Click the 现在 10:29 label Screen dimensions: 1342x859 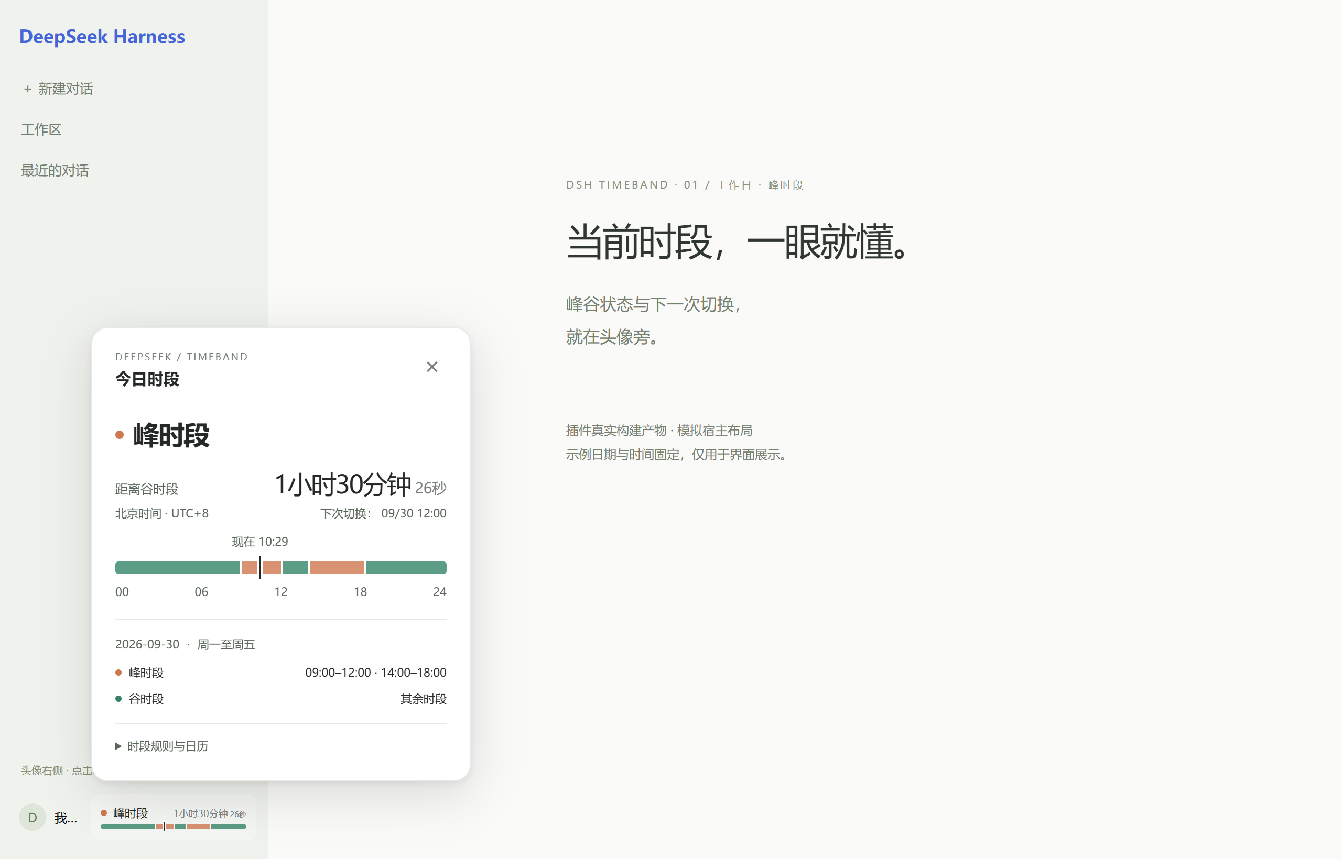pyautogui.click(x=259, y=542)
